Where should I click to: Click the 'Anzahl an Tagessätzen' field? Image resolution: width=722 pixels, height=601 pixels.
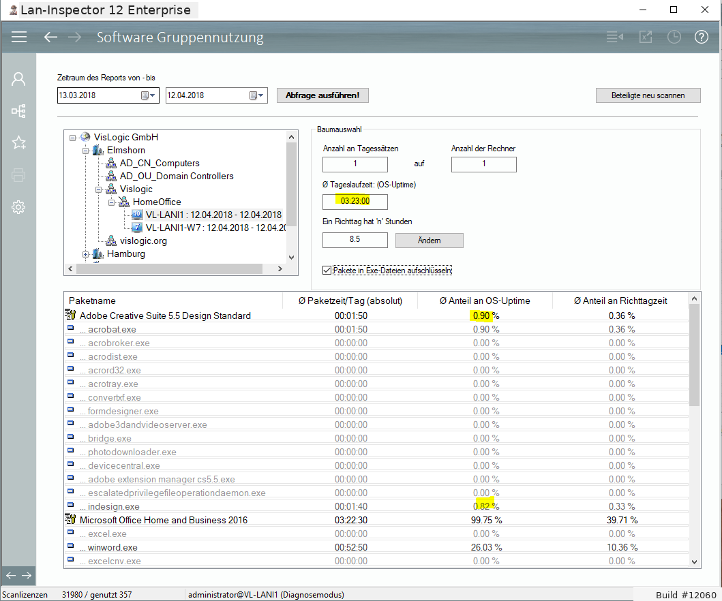(355, 164)
